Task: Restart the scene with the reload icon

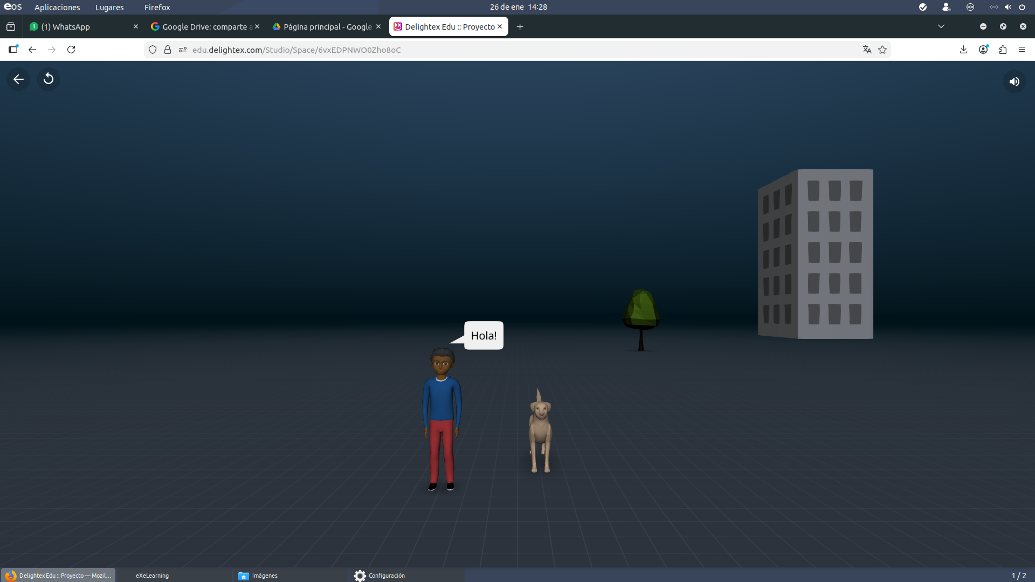Action: click(49, 79)
